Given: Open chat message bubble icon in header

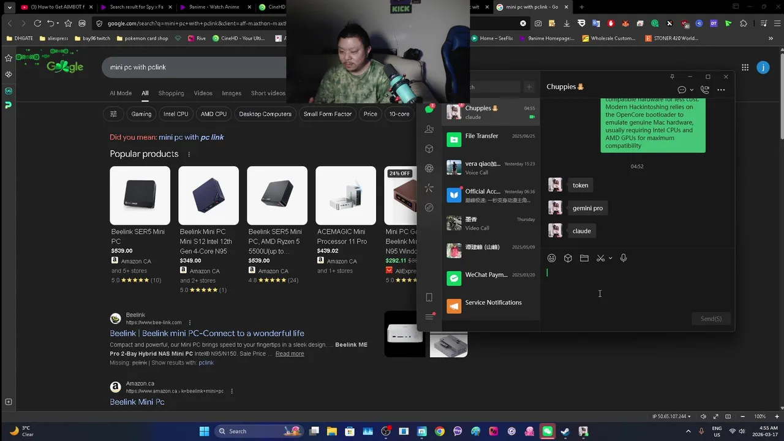Looking at the screenshot, I should coord(682,89).
